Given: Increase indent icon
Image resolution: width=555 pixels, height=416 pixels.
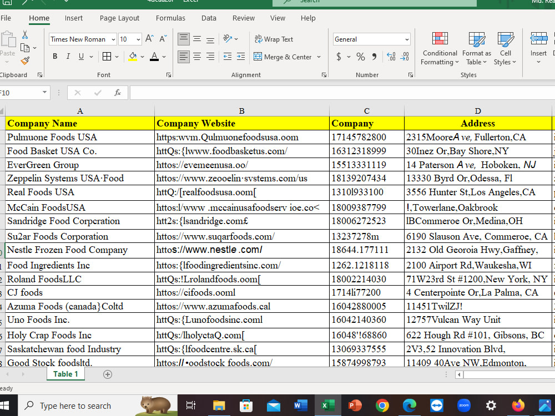Looking at the screenshot, I should (x=241, y=57).
